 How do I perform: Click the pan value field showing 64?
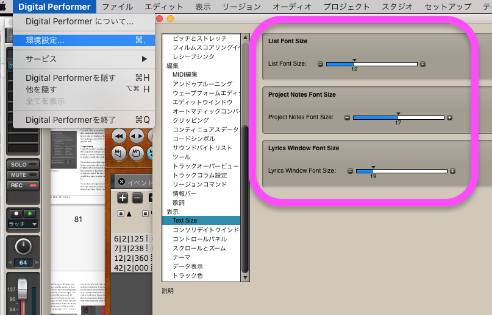point(23,262)
